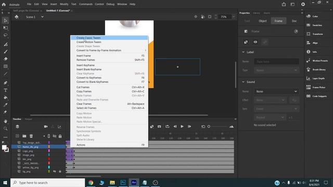This screenshot has height=187, width=333.
Task: Open the Sound Sync dropdown
Action: pyautogui.click(x=276, y=109)
